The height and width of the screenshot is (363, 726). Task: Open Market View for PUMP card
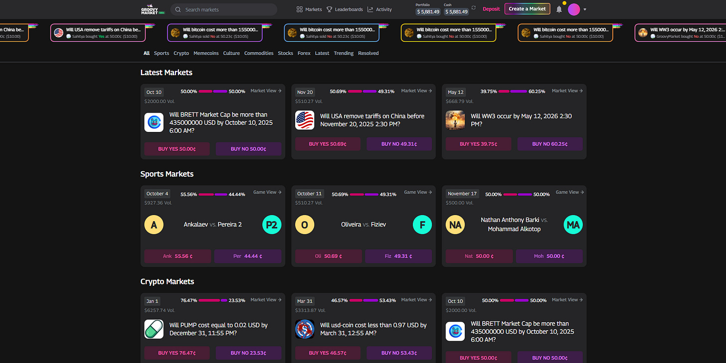pos(266,300)
